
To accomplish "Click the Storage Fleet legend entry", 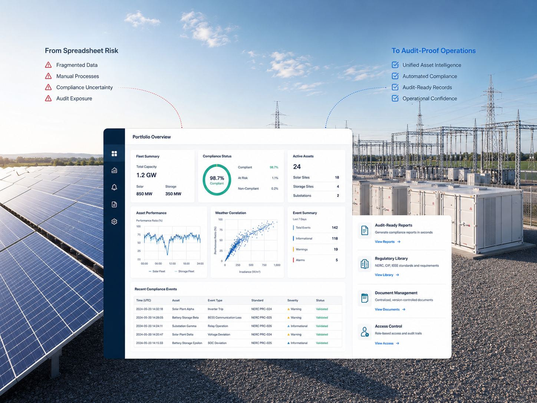I will [184, 272].
